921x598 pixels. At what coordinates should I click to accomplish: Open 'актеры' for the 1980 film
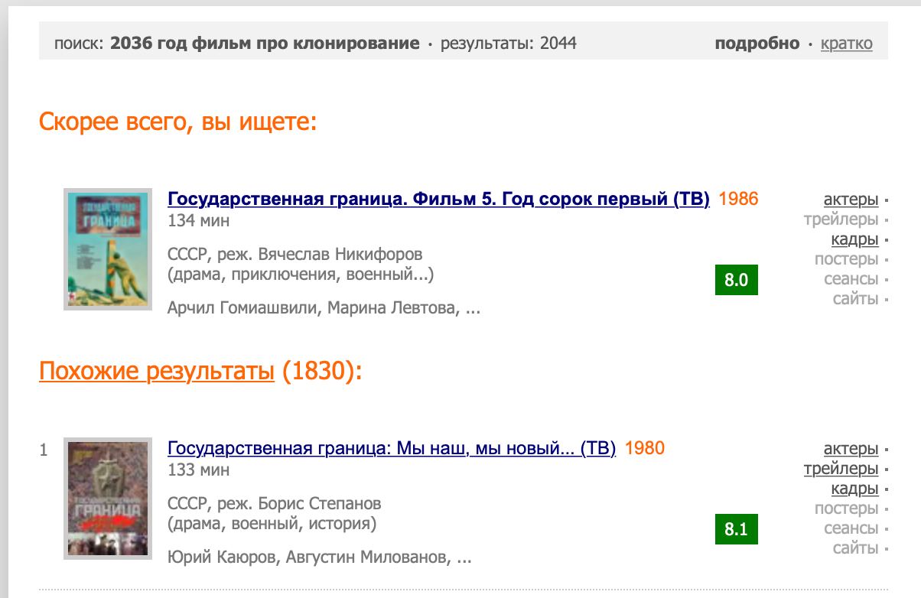851,450
